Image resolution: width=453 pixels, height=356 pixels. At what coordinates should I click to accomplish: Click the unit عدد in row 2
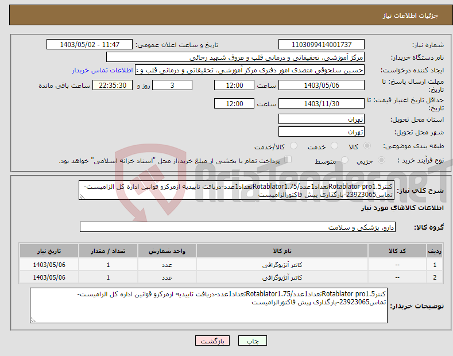167,277
